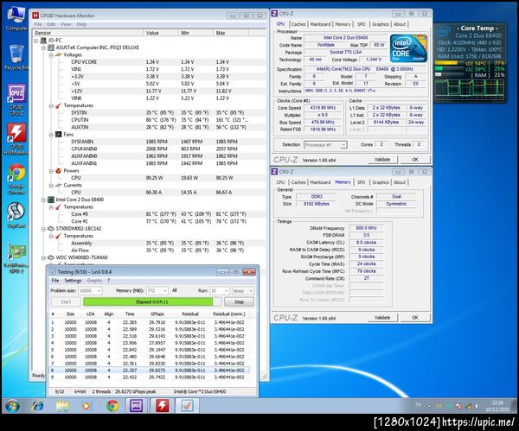Click the Core Temp load graph
This screenshot has height=431, width=519.
pos(470,89)
